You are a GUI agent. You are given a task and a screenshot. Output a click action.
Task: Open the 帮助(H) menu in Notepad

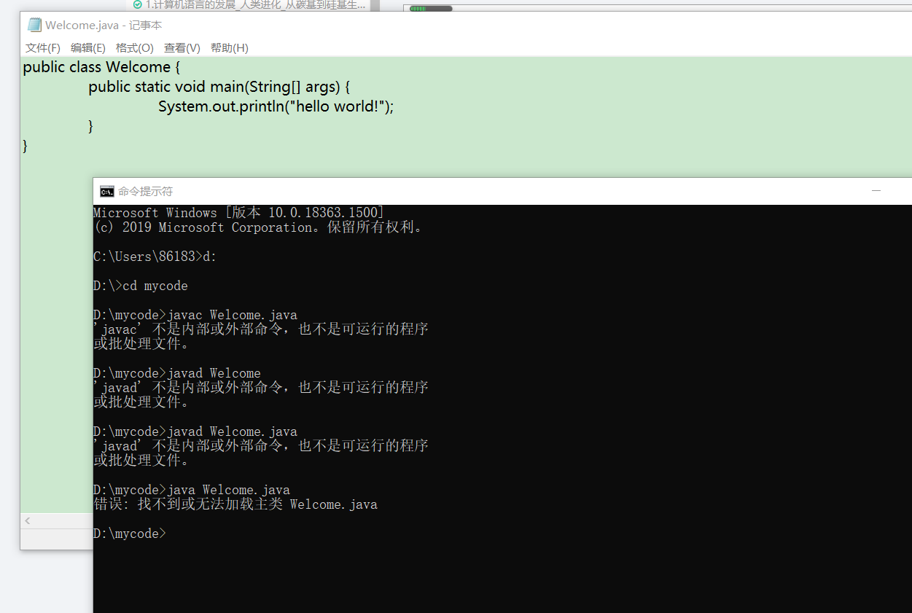pos(229,48)
